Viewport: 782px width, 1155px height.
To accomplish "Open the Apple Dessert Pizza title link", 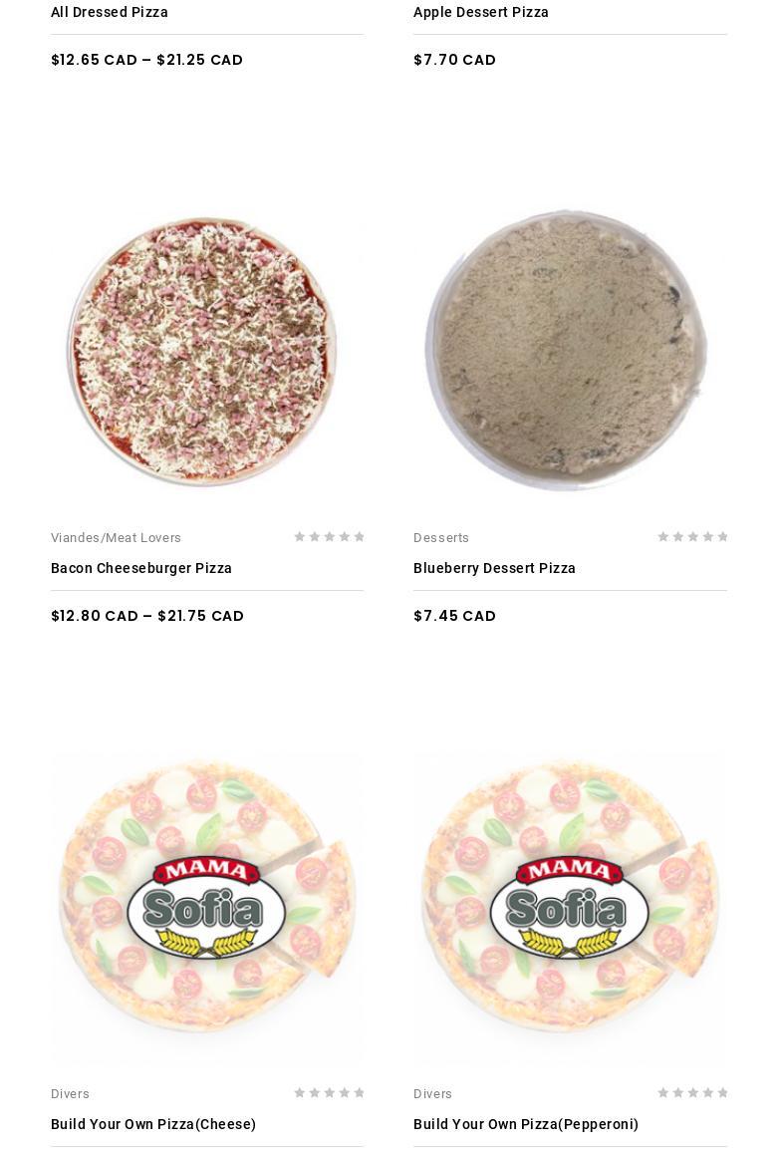I will point(481,12).
